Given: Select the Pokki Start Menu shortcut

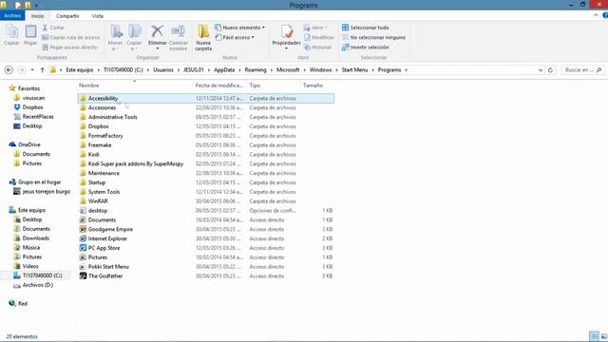Looking at the screenshot, I should click(205, 267).
